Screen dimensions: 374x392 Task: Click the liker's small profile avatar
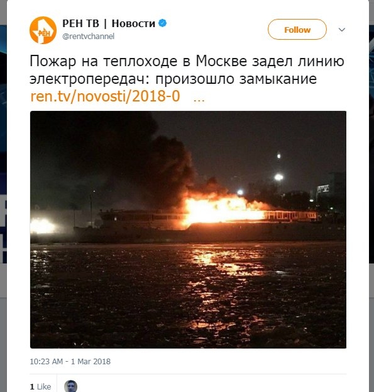(x=70, y=386)
